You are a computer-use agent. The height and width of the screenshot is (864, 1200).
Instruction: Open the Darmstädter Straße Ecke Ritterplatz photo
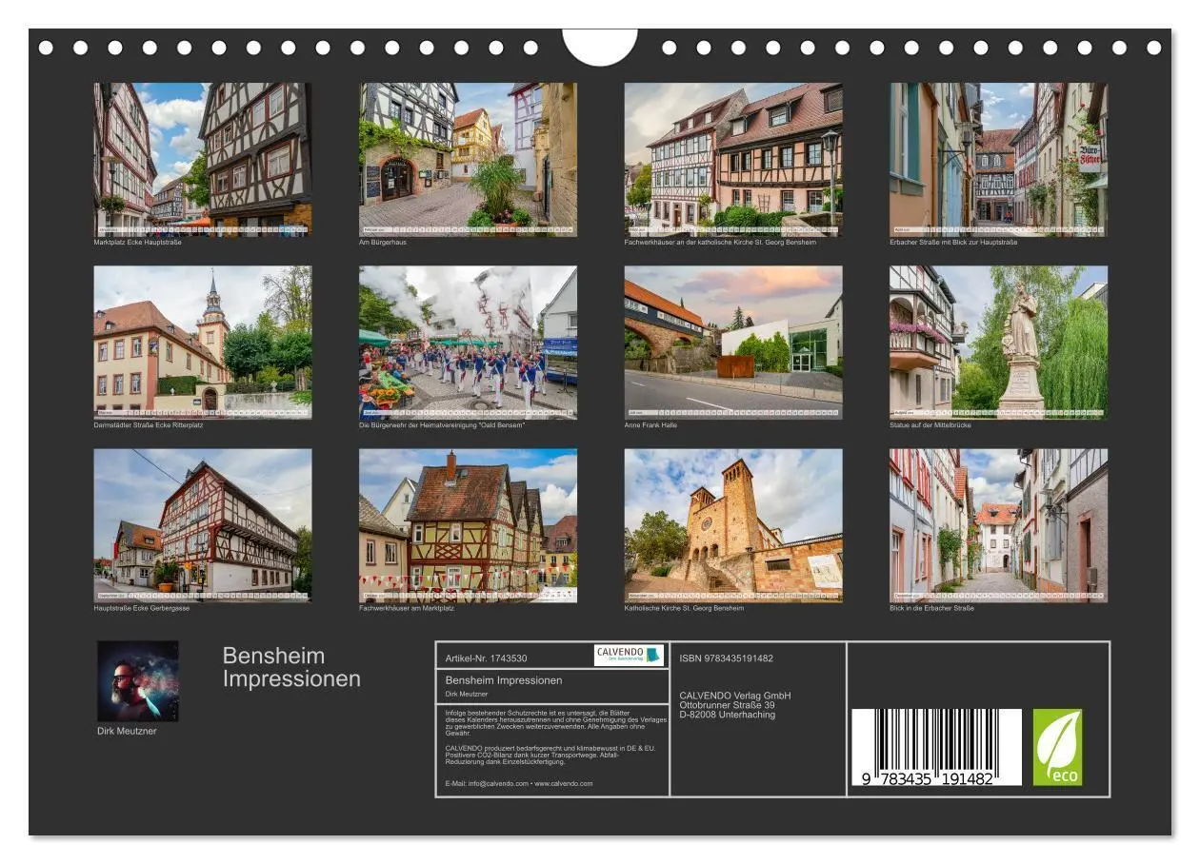coord(203,343)
